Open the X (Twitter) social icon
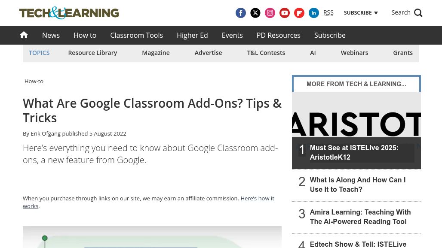This screenshot has height=248, width=442. click(255, 13)
